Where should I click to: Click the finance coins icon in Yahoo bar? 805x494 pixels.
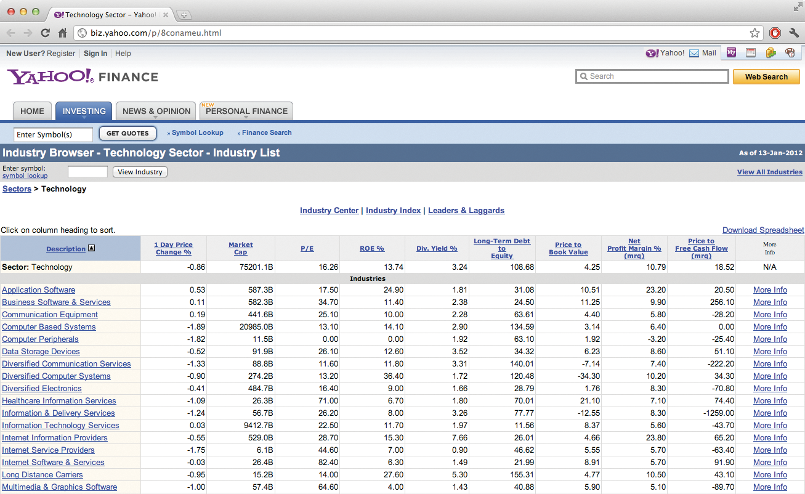pos(771,53)
